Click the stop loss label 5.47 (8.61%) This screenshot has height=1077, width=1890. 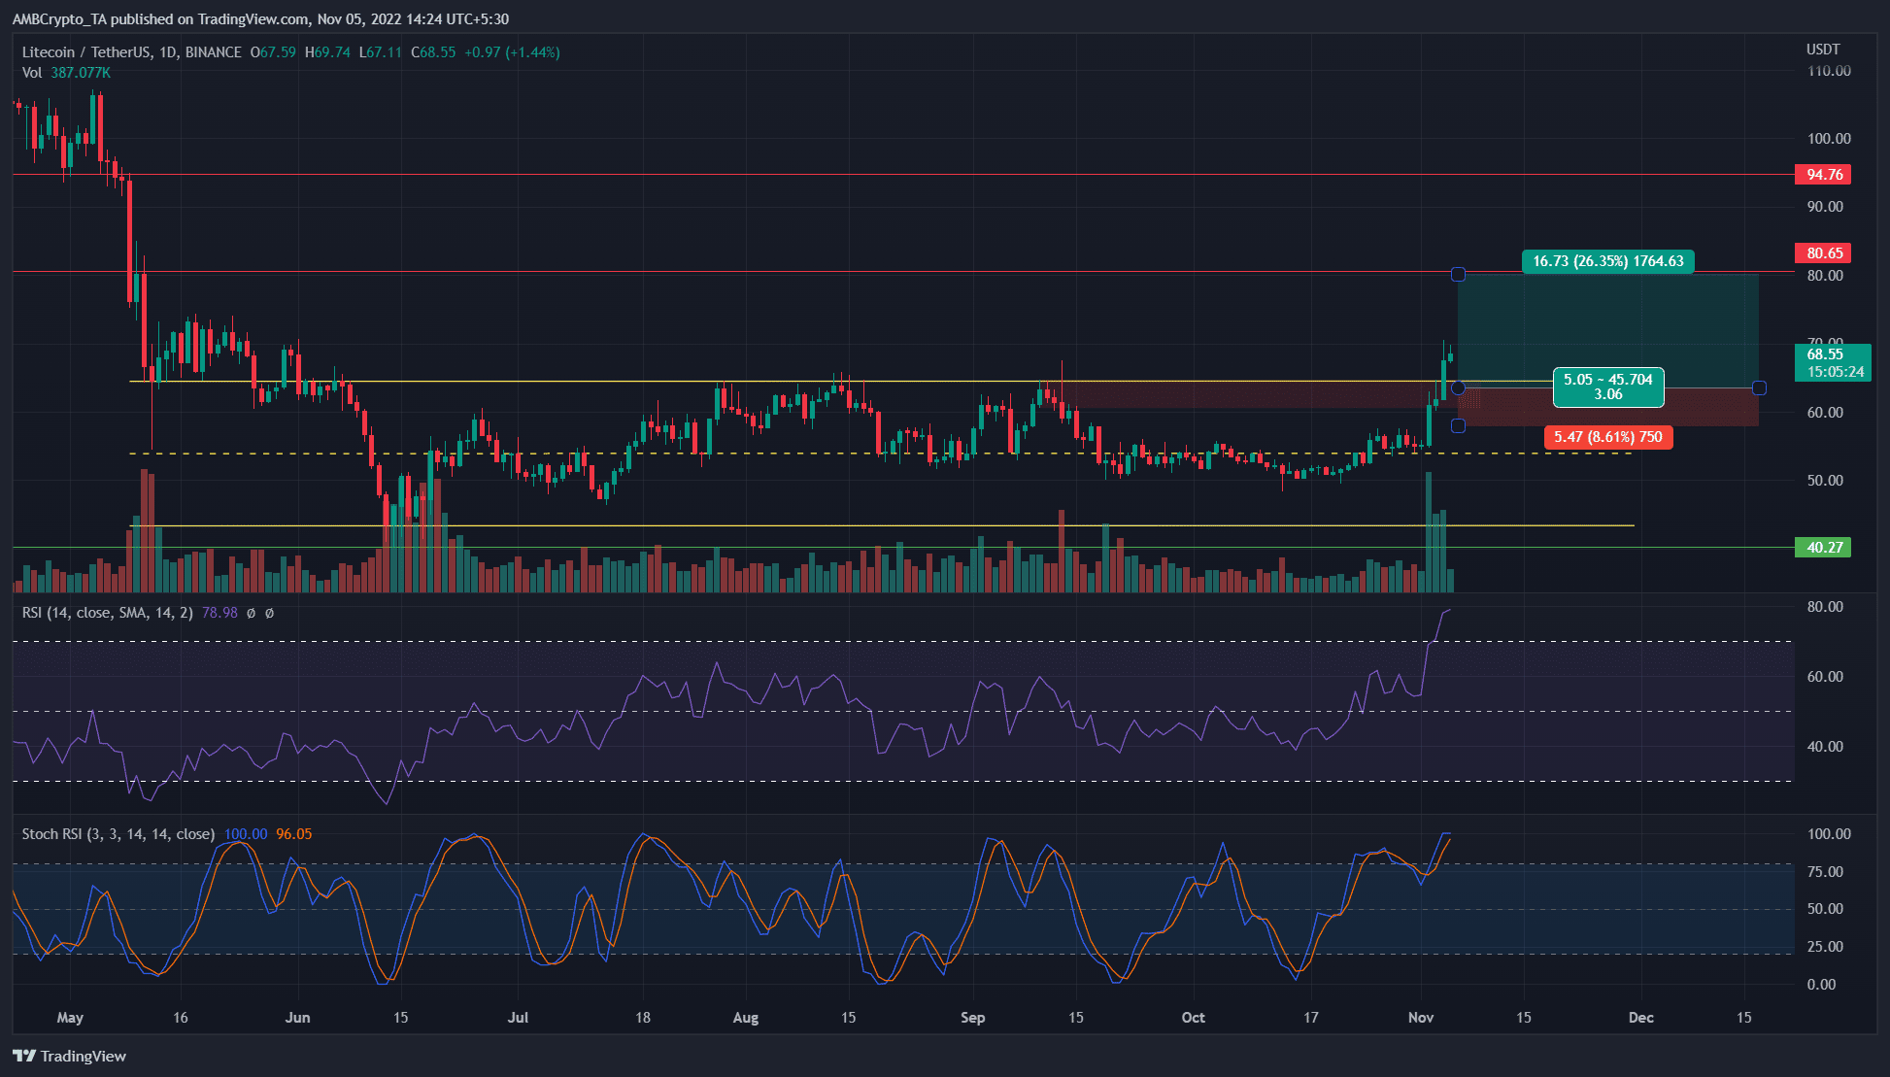click(1607, 437)
